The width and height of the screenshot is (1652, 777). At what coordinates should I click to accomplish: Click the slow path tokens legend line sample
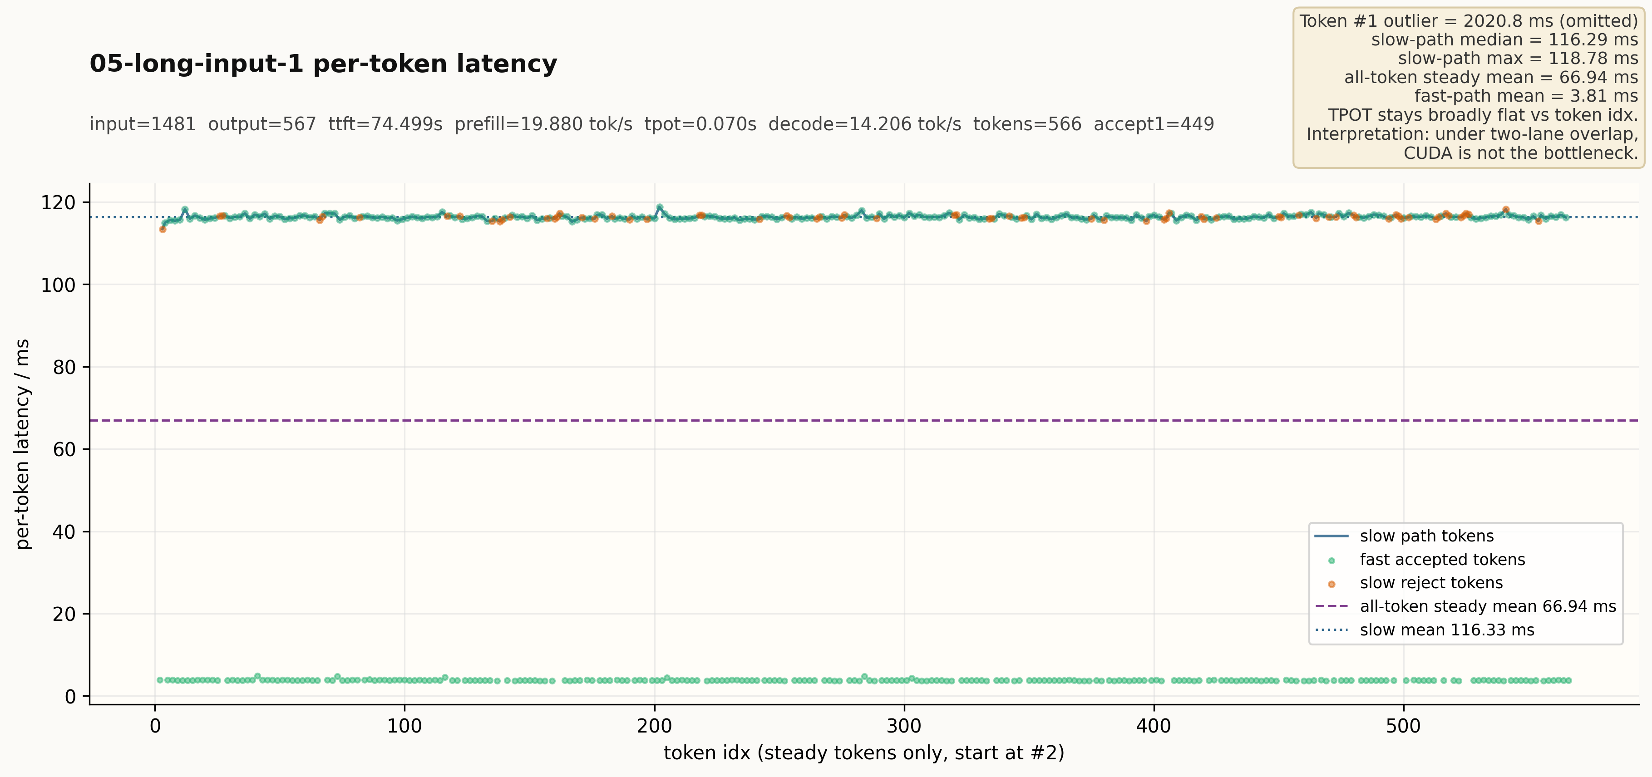tap(1331, 536)
